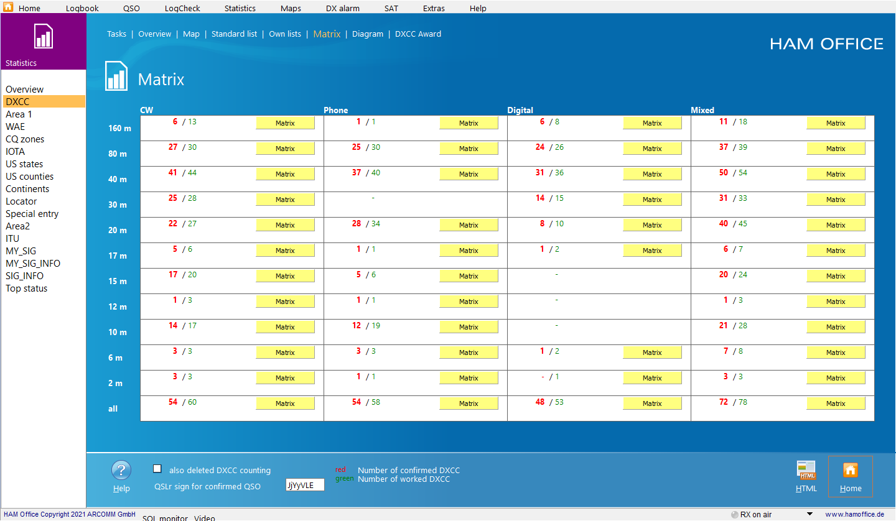Screen dimensions: 896x521
Task: Click the Matrix button for Digital 6 m
Action: pos(652,353)
